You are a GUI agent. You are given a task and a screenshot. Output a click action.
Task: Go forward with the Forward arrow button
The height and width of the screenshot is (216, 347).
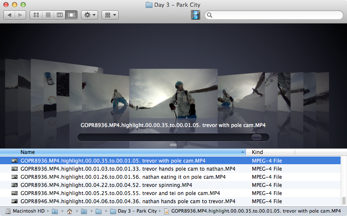tap(21, 15)
